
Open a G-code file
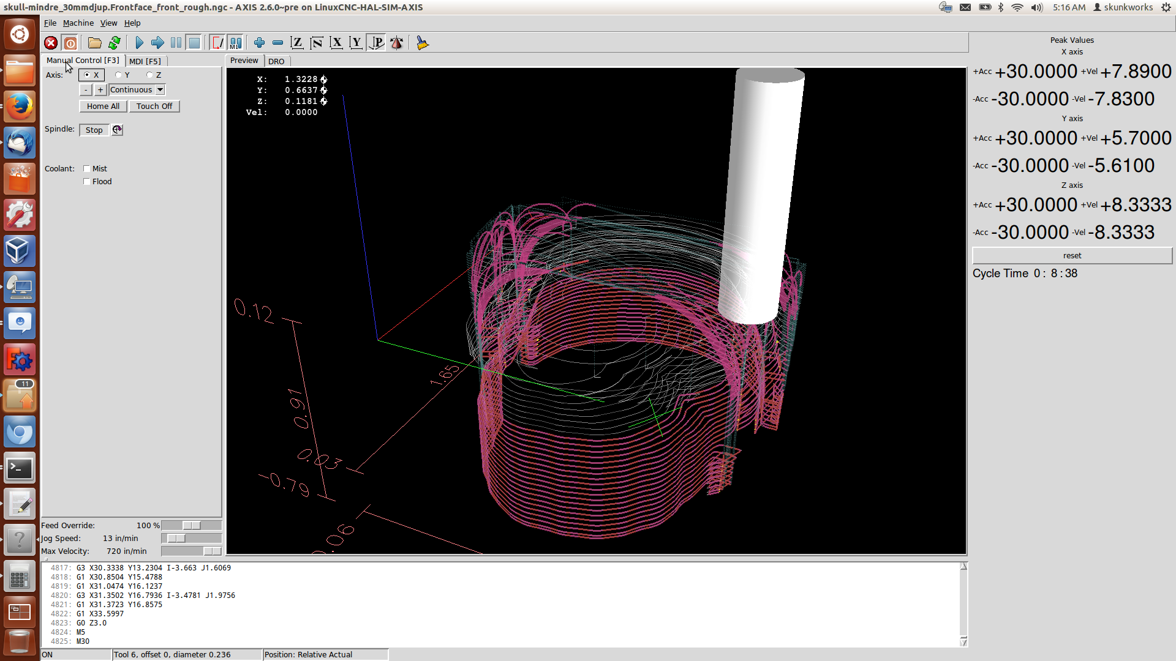click(94, 43)
